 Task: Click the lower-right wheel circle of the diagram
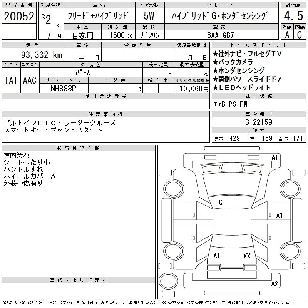coord(288,249)
